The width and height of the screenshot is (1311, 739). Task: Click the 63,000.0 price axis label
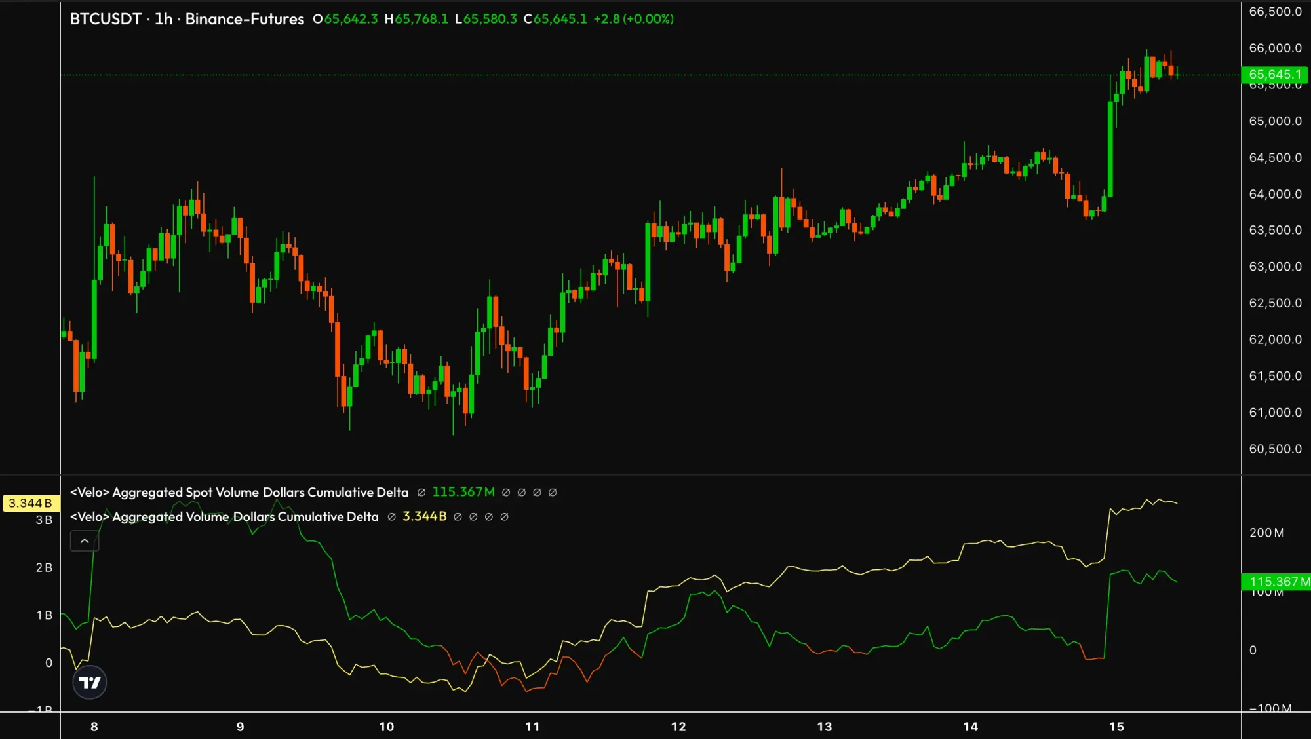point(1275,267)
